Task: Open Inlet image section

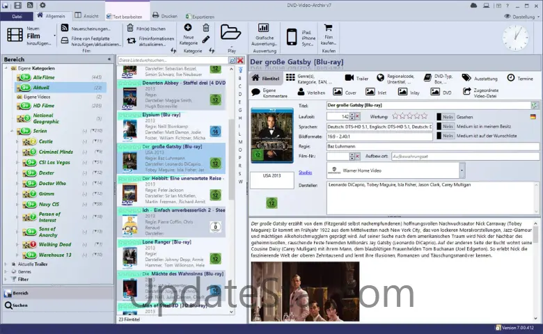Action: coord(370,92)
